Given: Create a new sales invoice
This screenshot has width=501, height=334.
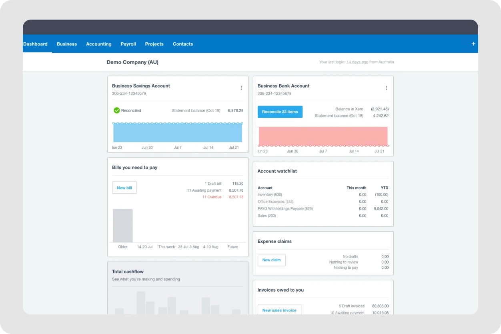Looking at the screenshot, I should coord(279,310).
